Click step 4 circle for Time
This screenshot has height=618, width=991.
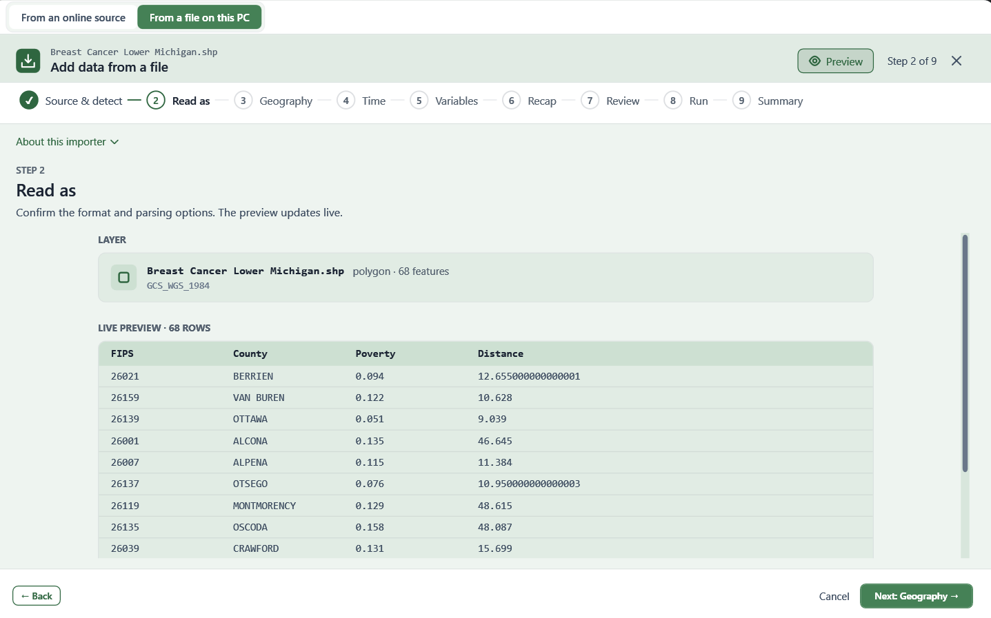pyautogui.click(x=346, y=101)
